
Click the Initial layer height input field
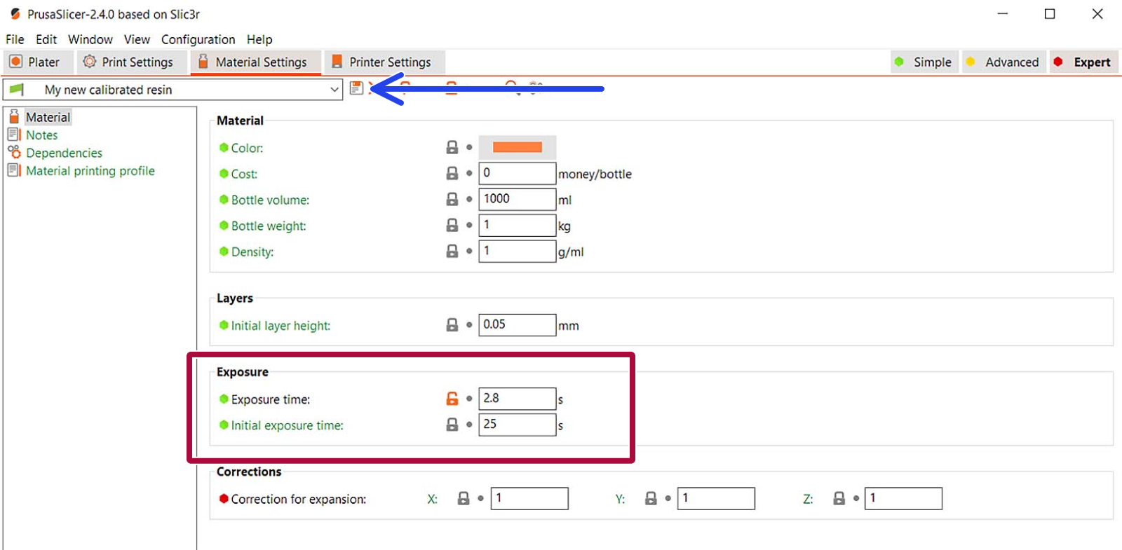(x=518, y=324)
